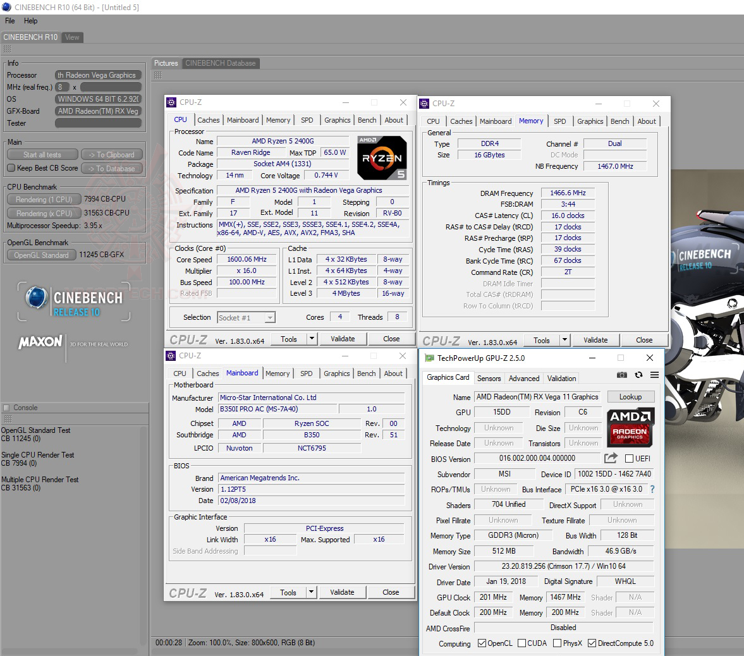
Task: Click the To Database button
Action: pyautogui.click(x=111, y=168)
